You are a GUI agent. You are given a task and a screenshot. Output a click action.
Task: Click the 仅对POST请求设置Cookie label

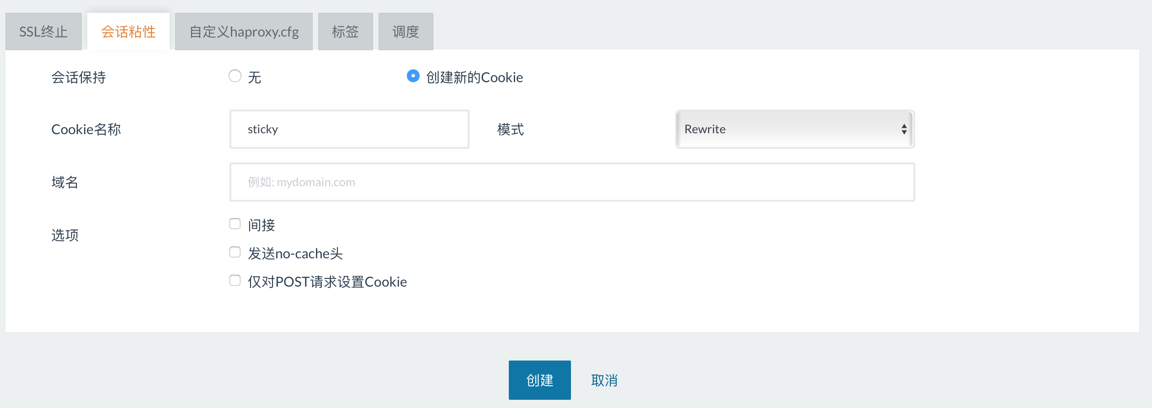coord(327,282)
